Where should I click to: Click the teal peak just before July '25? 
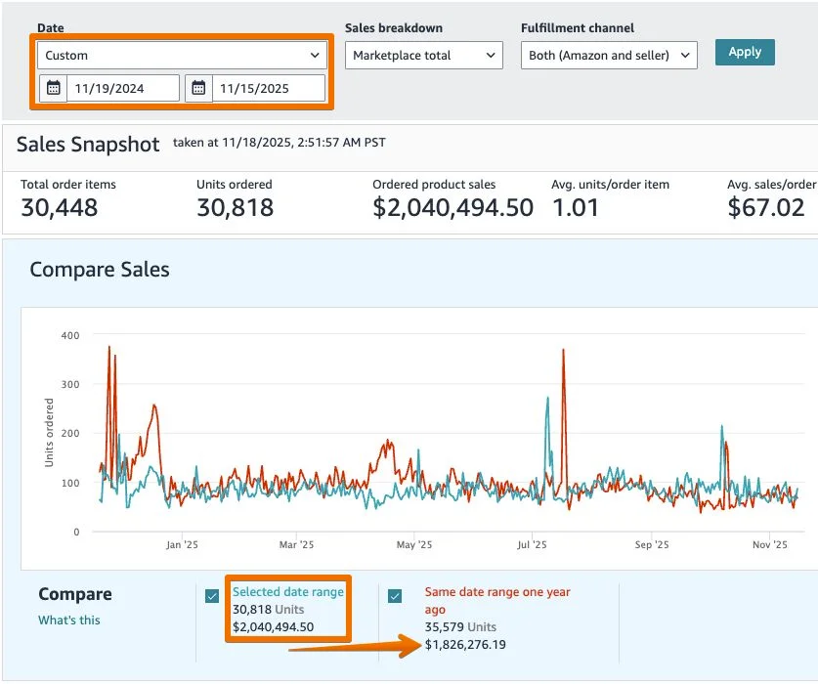coord(547,399)
